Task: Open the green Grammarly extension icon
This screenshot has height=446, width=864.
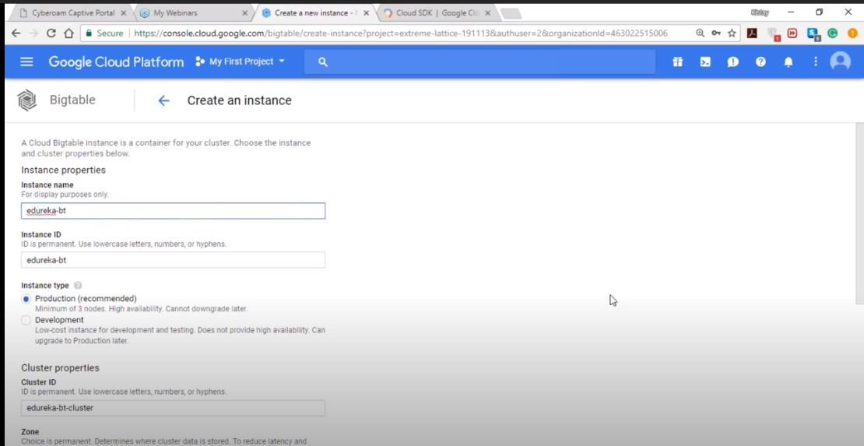Action: (x=832, y=33)
